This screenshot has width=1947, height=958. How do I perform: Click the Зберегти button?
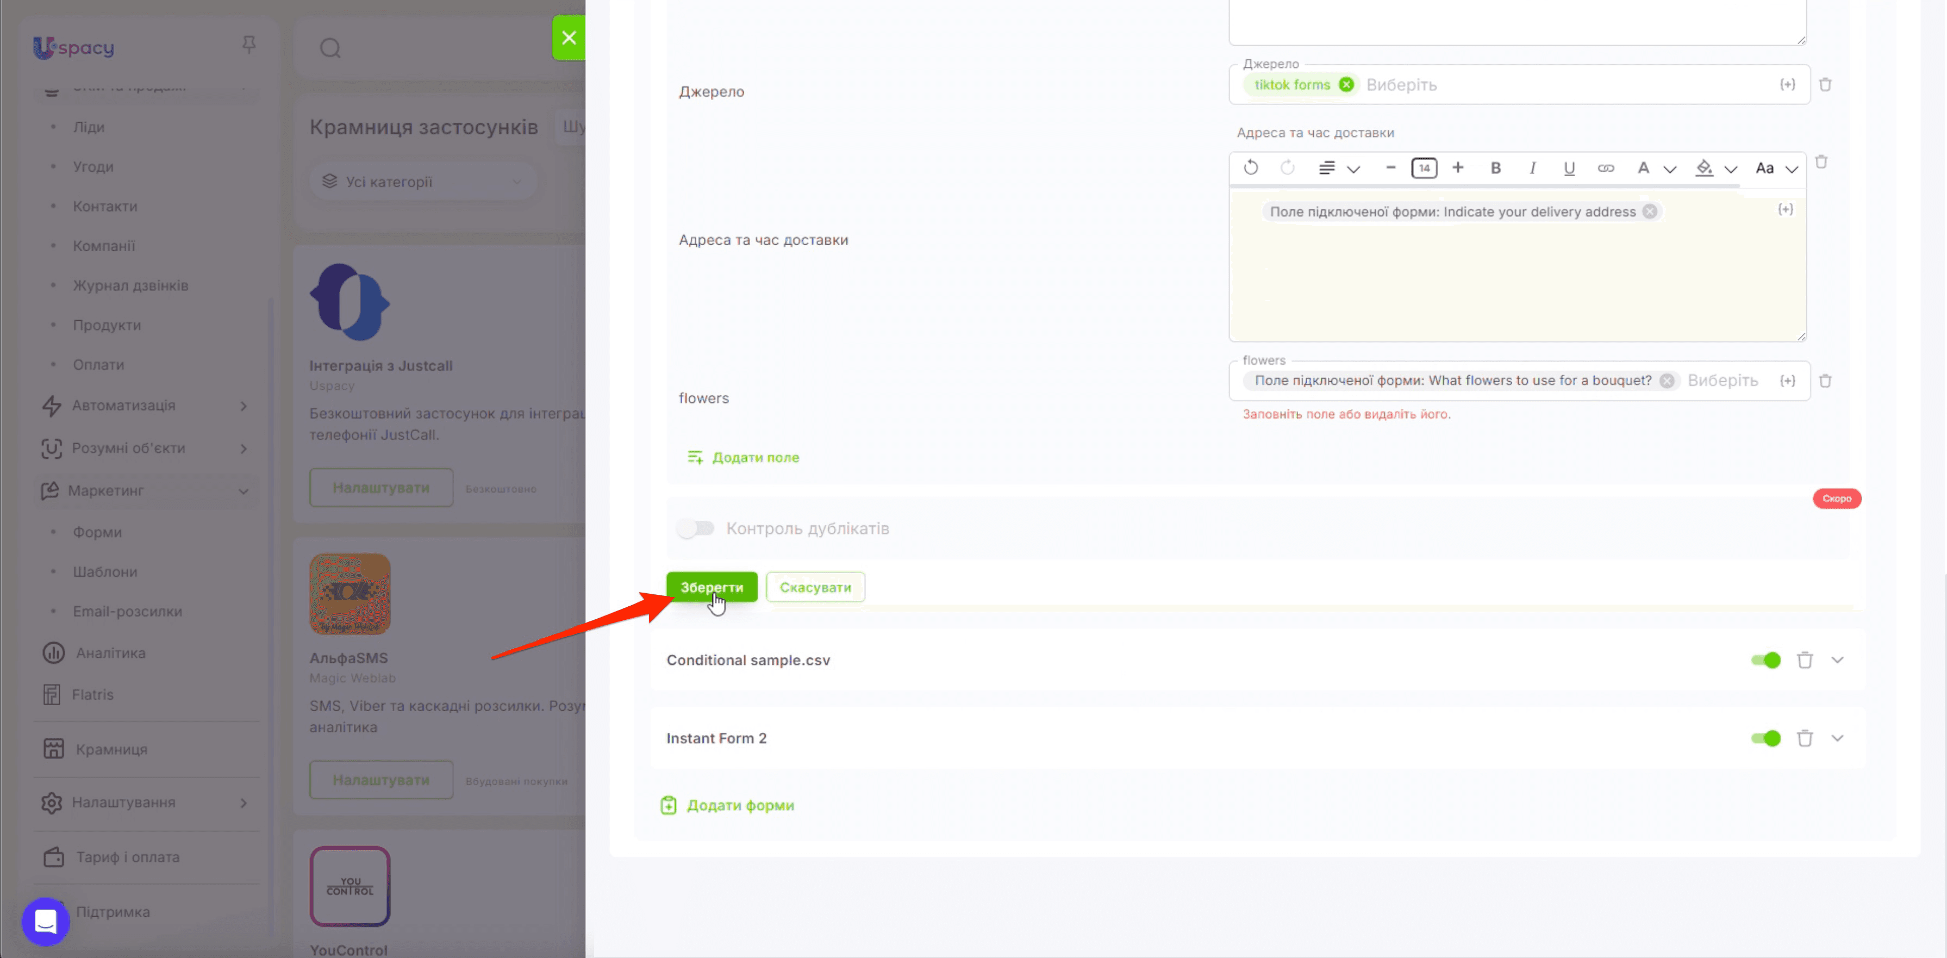711,587
